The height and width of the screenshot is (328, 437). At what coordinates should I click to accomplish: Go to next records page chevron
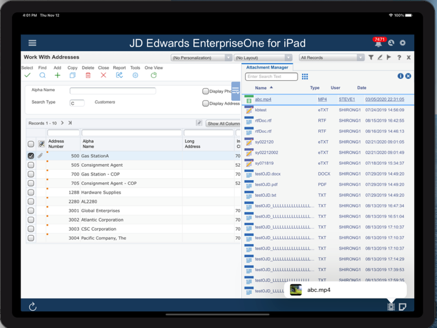(62, 123)
